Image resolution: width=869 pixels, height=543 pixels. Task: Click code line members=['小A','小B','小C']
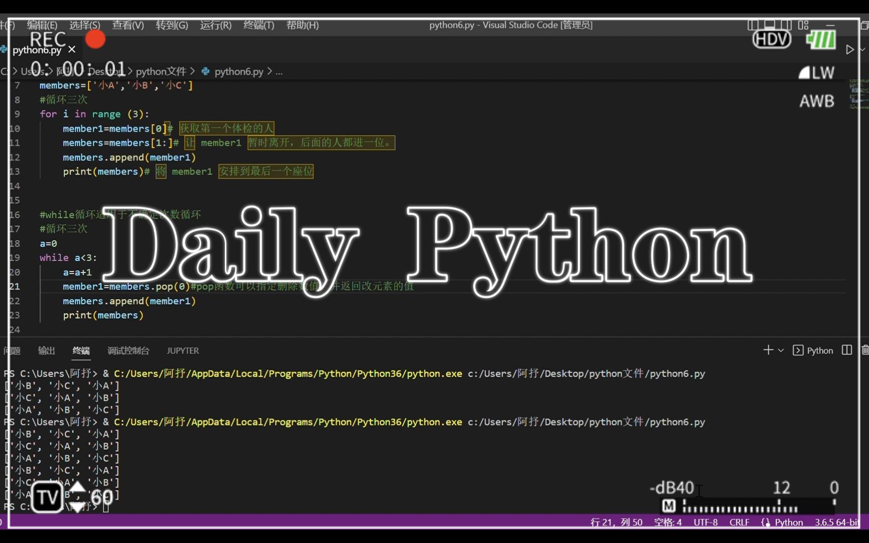coord(116,85)
